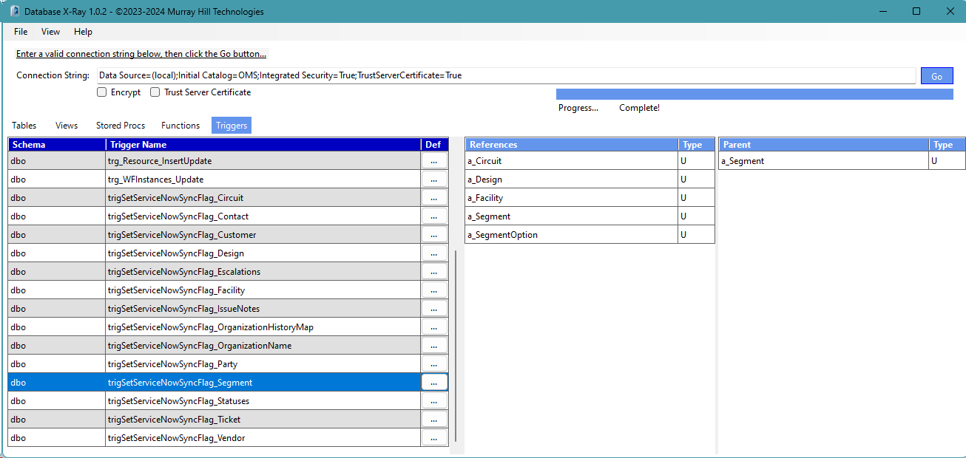
Task: Open definition for trigSetServiceNowSyncFlag_Escalations
Action: pos(434,271)
